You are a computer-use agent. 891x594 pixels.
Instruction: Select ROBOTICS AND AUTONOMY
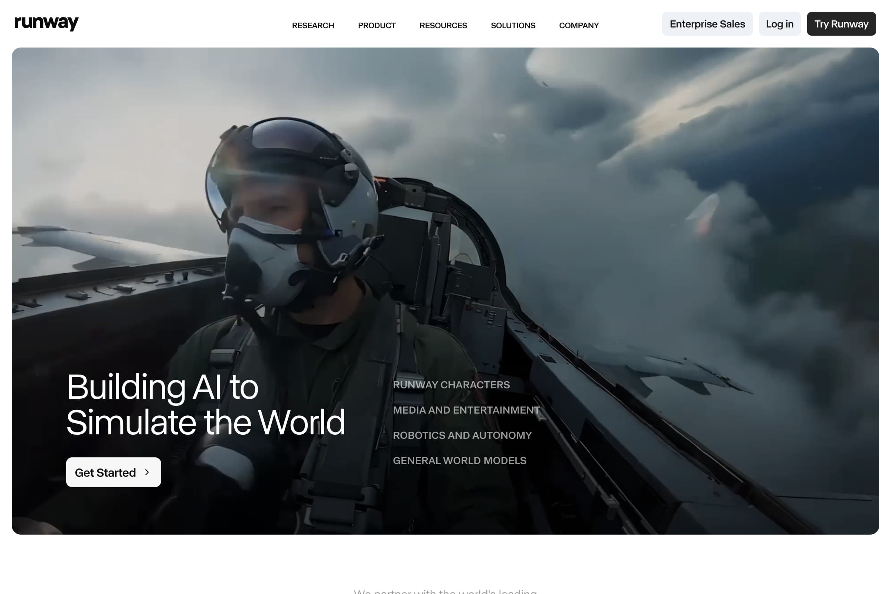pos(462,435)
